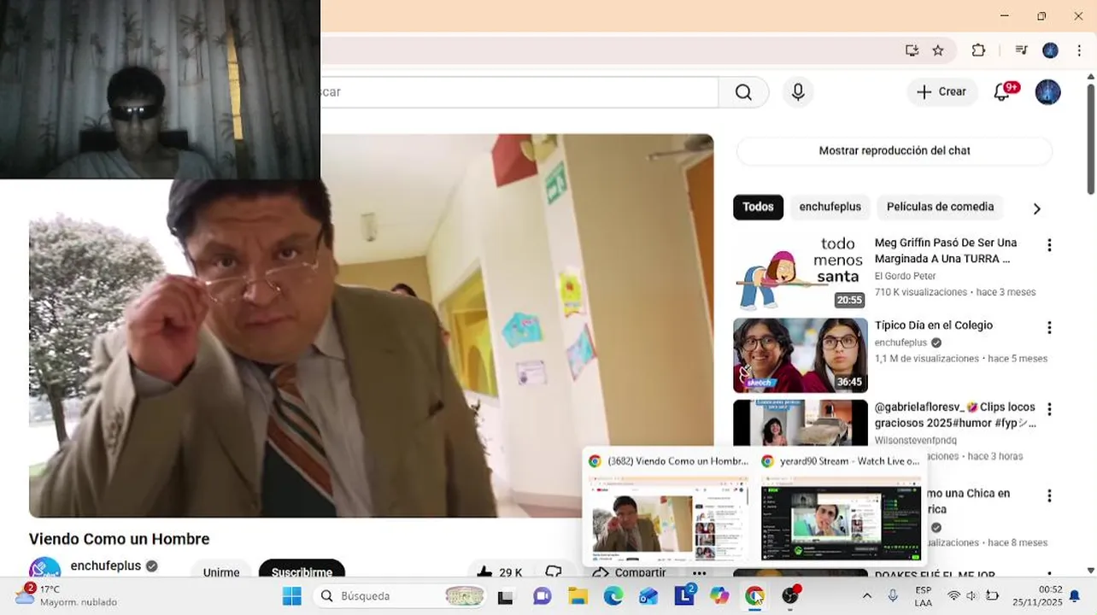Click El Gordo Peter channel name
Screen dimensions: 1097x615
(906, 276)
